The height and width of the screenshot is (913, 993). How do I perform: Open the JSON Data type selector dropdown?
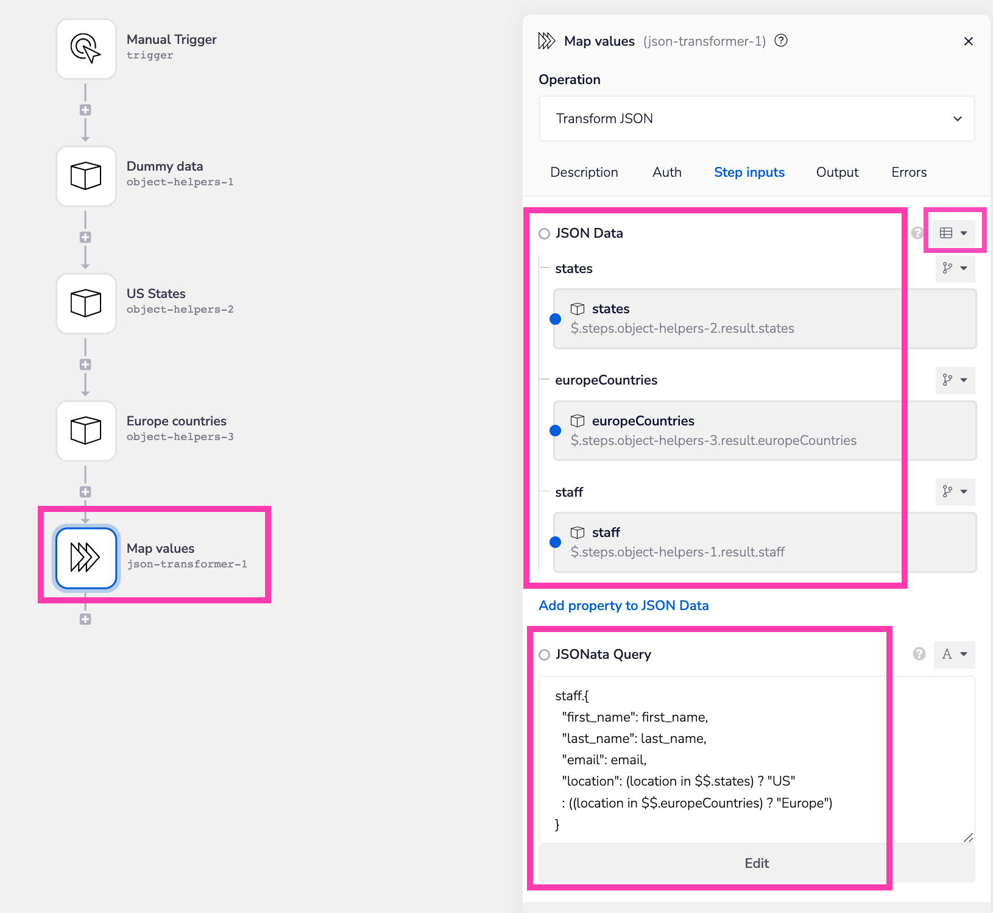coord(954,233)
